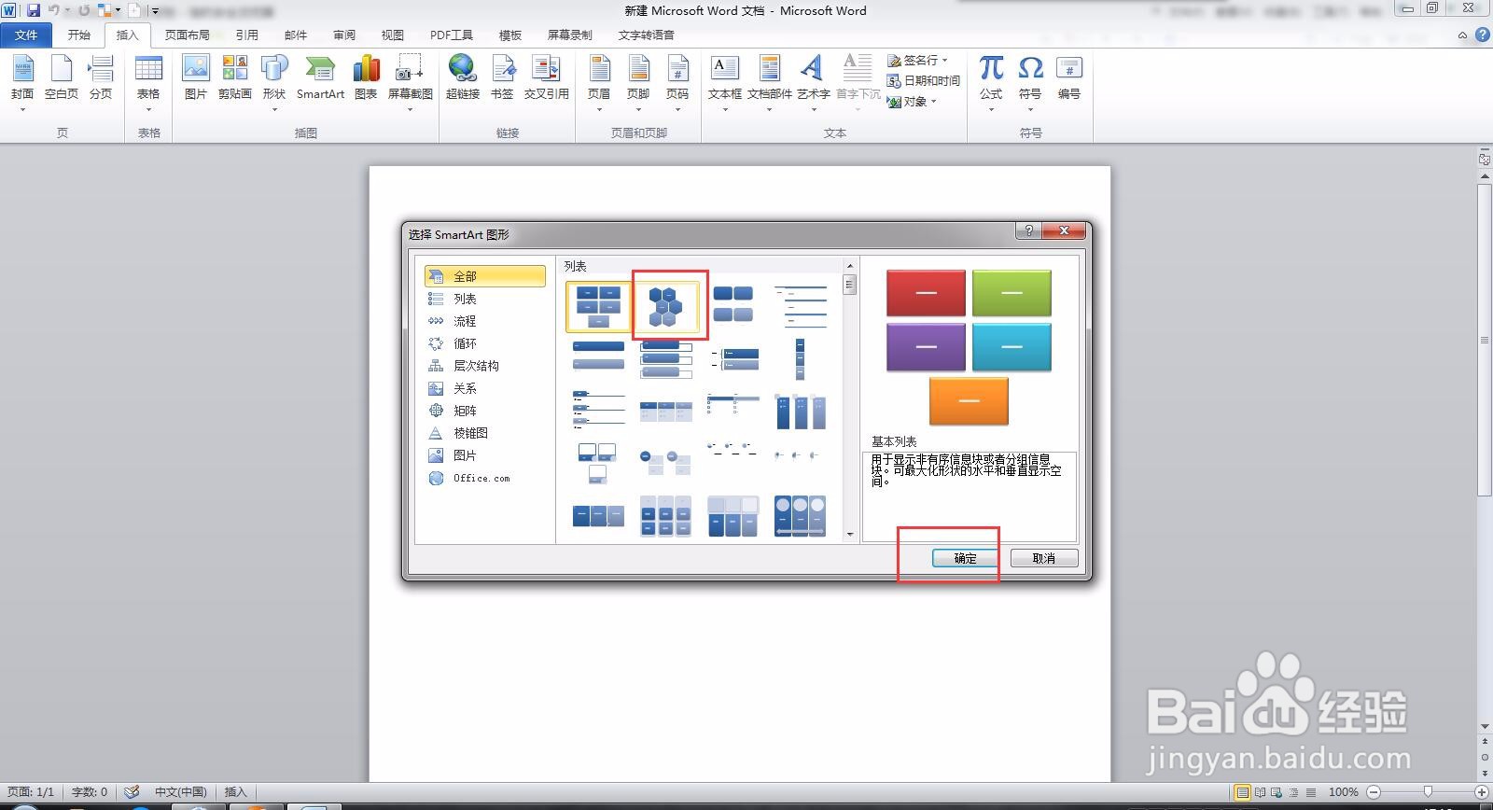Insert a cross-reference (交叉引用)
Viewport: 1493px width, 810px height.
(546, 78)
